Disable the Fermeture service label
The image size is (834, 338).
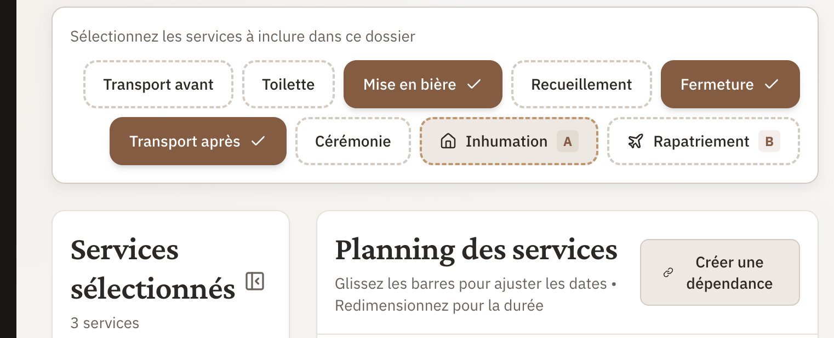coord(717,85)
